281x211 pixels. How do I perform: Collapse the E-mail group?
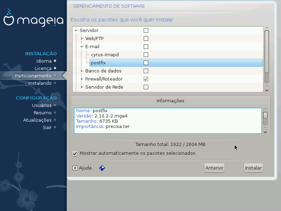click(81, 47)
